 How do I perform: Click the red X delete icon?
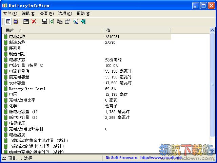tap(34, 22)
